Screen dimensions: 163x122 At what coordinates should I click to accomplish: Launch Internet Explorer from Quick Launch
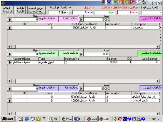click(x=27, y=119)
